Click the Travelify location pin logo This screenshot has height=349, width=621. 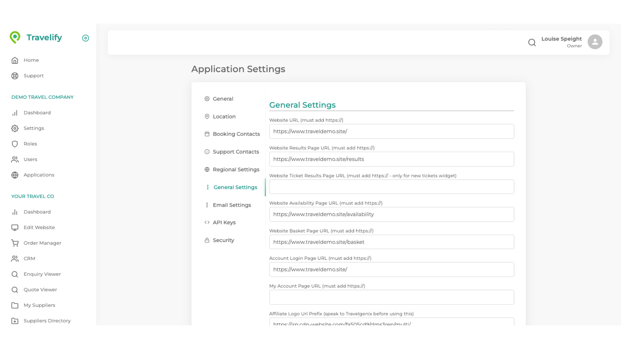point(15,37)
